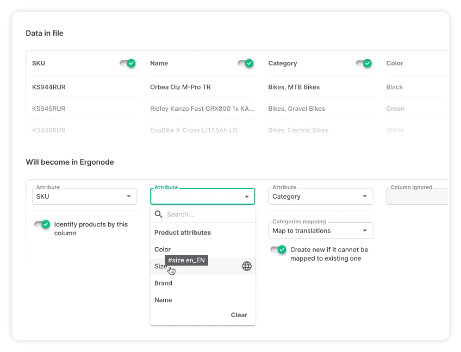Open the Categories mapping dropdown
The height and width of the screenshot is (352, 461).
pyautogui.click(x=364, y=231)
